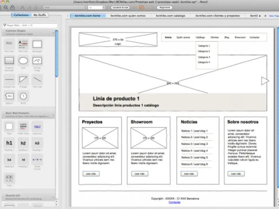
Task: Click Leer más in Proyectos box
Action: [x=91, y=173]
